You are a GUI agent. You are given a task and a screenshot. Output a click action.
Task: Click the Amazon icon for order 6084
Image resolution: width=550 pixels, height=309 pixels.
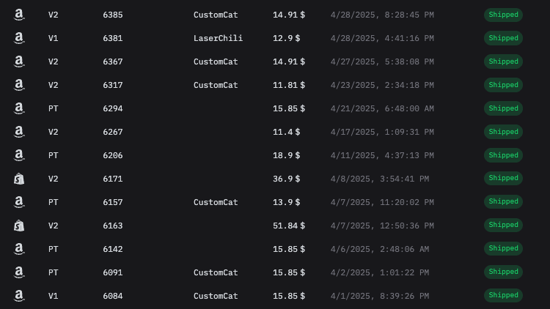[19, 296]
